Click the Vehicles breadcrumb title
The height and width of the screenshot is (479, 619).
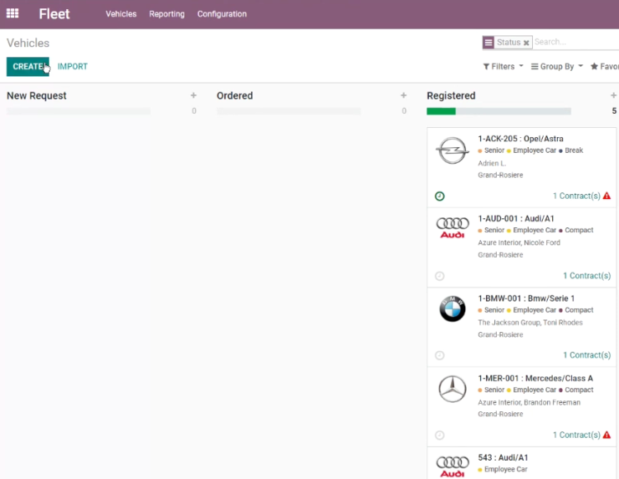tap(28, 43)
